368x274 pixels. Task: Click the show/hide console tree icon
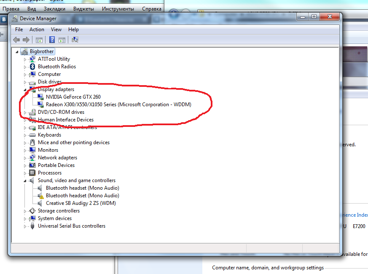point(39,40)
